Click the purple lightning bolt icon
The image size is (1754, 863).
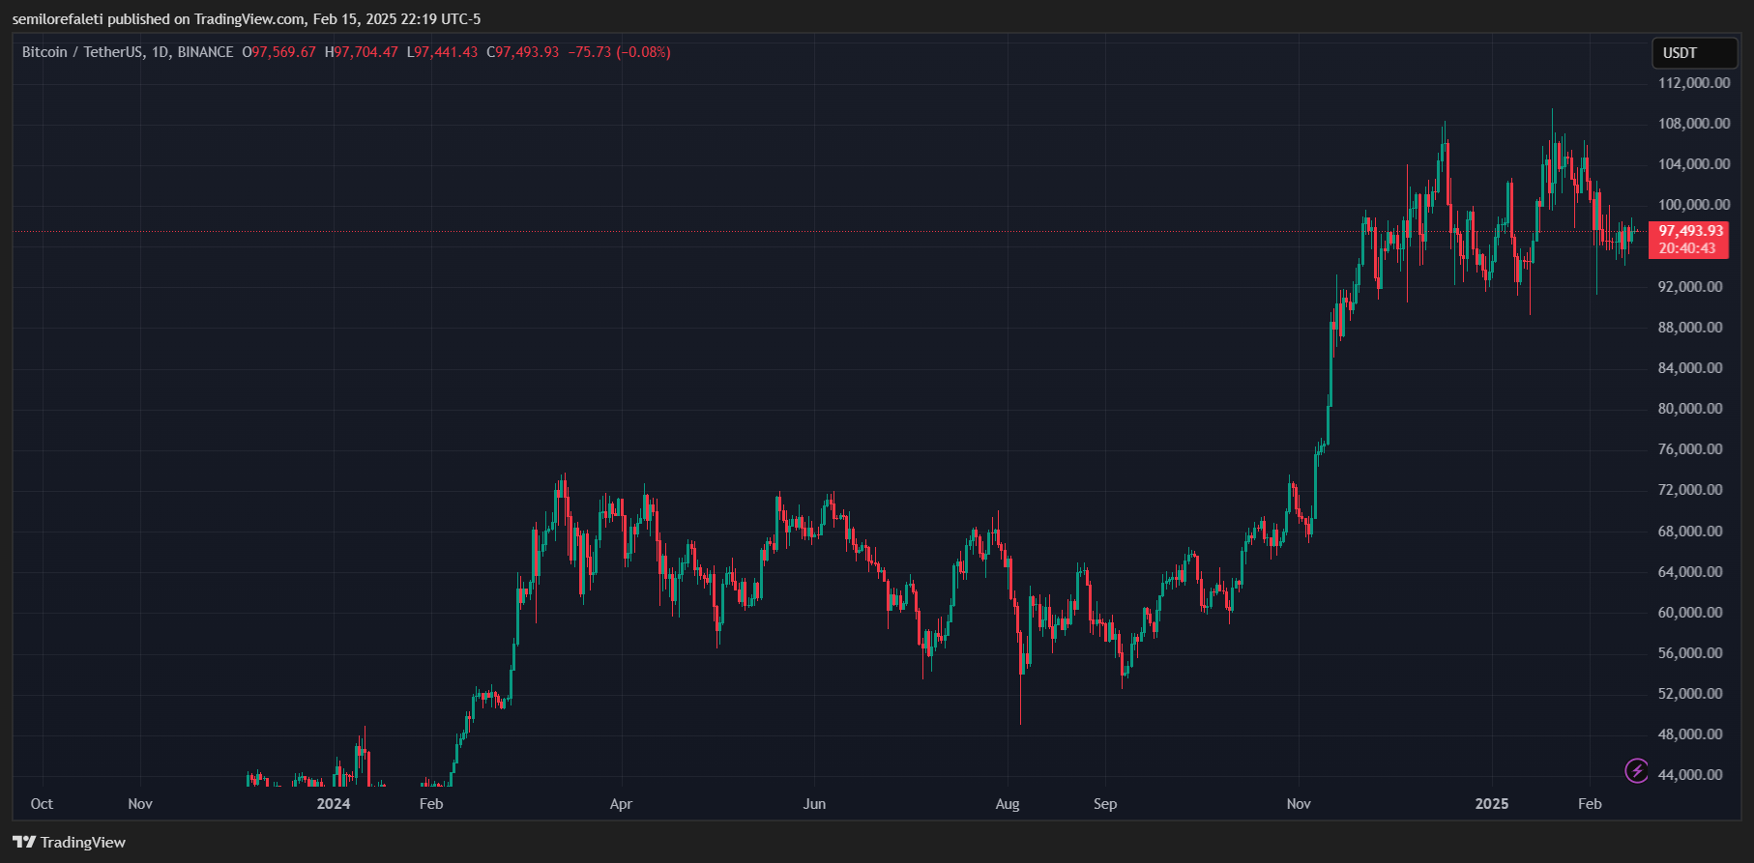click(1636, 770)
